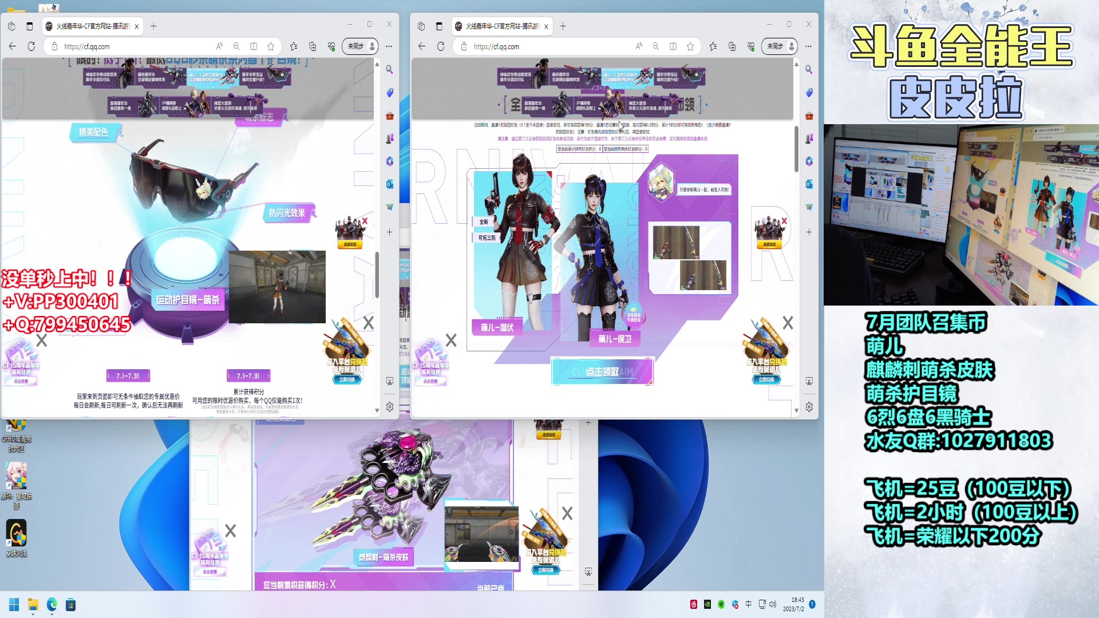Click Read Aloud icon in left browser
Screen dimensions: 1099x618
[219, 46]
